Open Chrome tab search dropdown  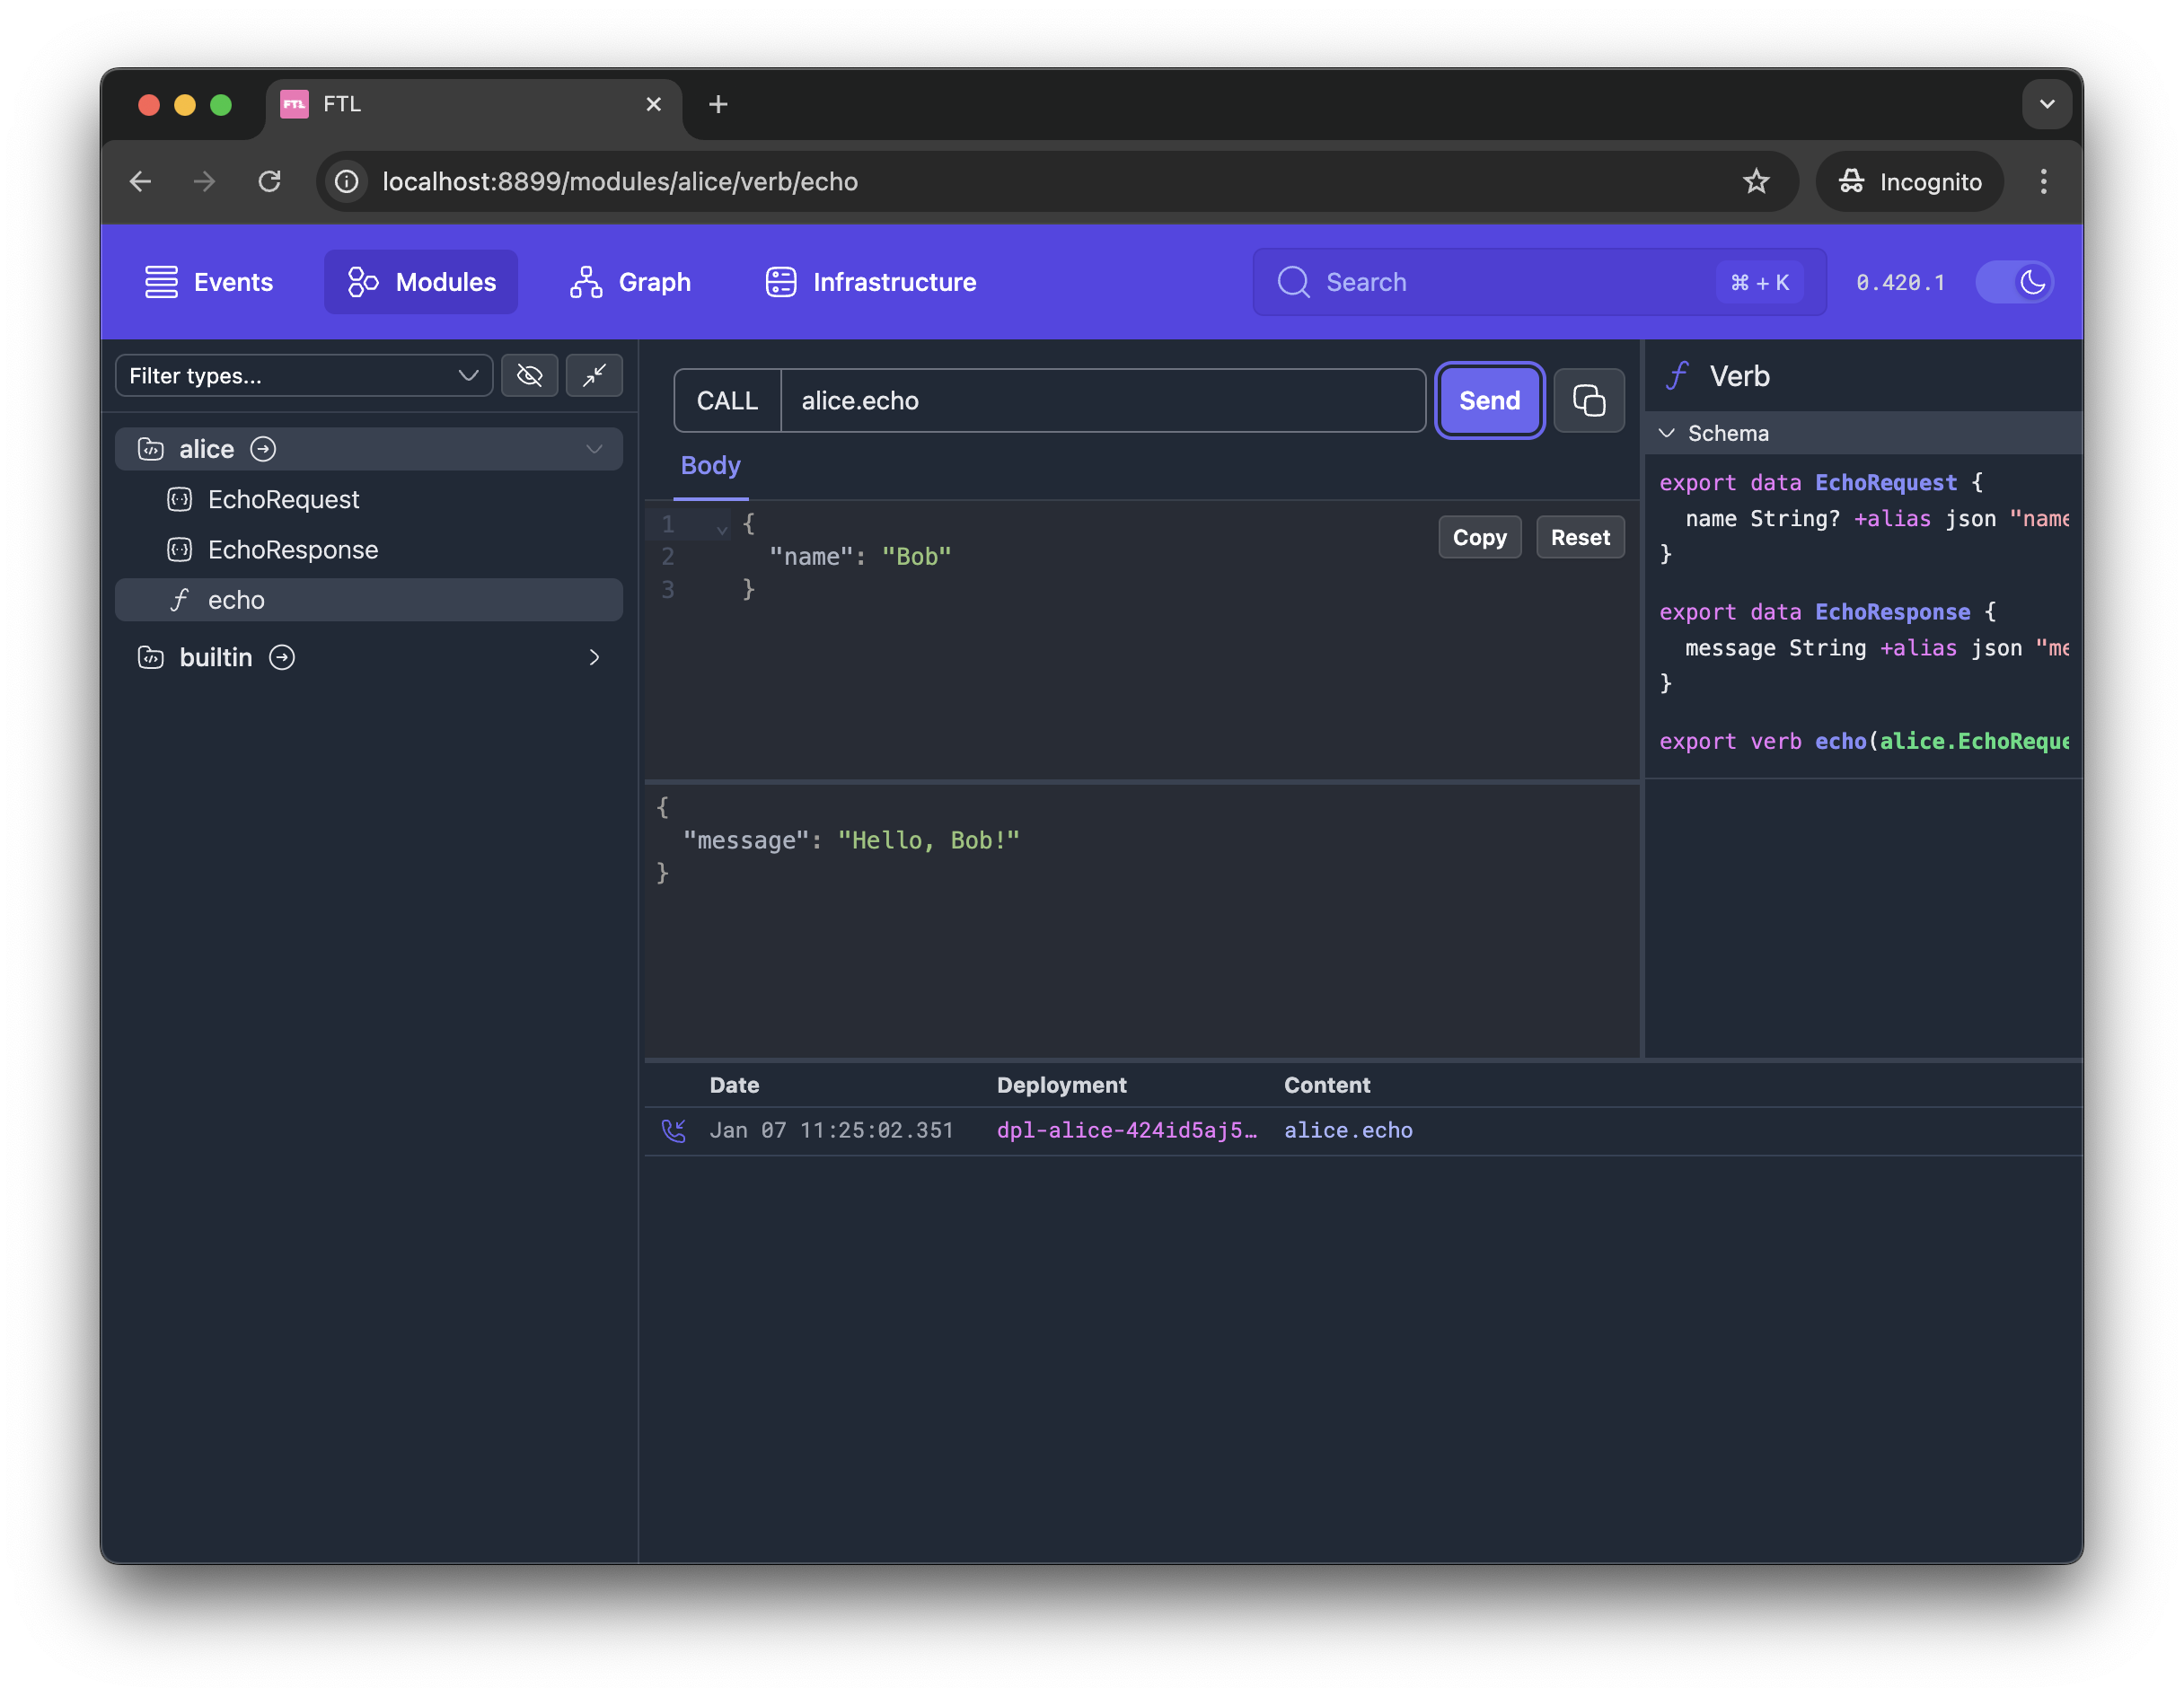click(x=2046, y=104)
